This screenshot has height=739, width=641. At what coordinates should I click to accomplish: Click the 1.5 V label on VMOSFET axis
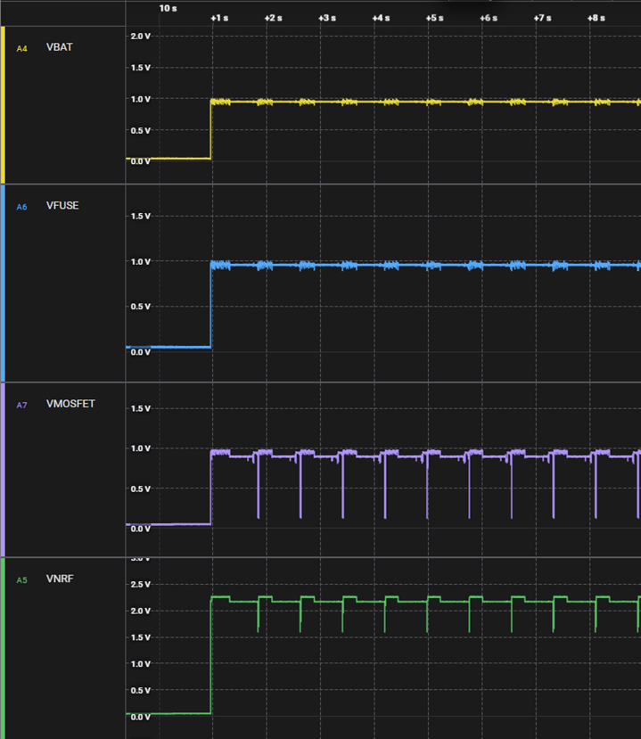tap(140, 408)
